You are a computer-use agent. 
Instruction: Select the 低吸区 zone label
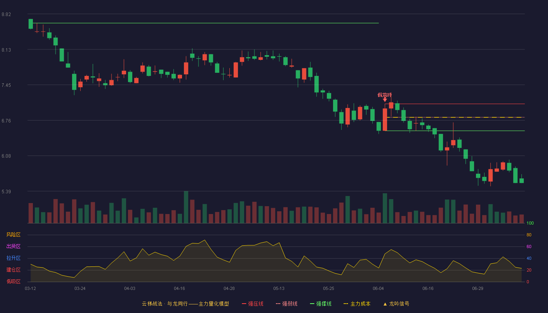(x=13, y=281)
